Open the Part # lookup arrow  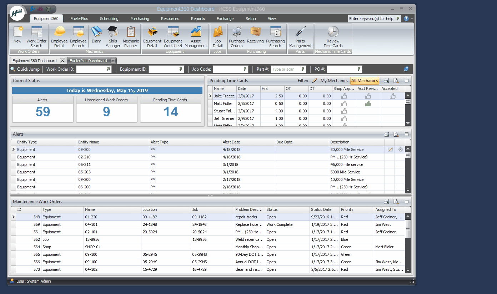point(303,69)
